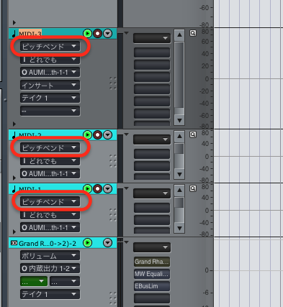Click first empty insert slot on MIDI-2

click(x=152, y=154)
